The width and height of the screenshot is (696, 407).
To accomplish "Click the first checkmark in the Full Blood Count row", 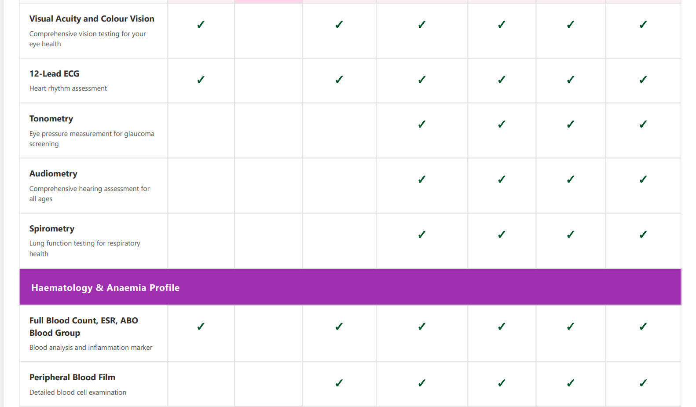I will 201,326.
